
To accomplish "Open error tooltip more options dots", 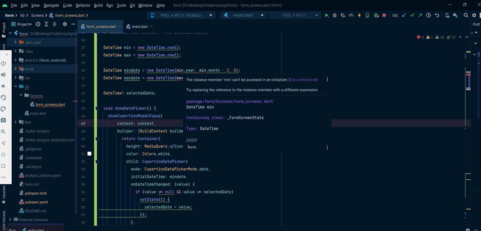I will pyautogui.click(x=327, y=80).
